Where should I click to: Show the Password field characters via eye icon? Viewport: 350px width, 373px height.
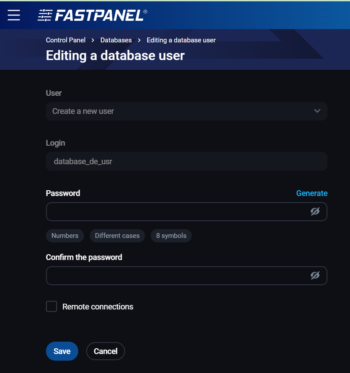pos(315,211)
